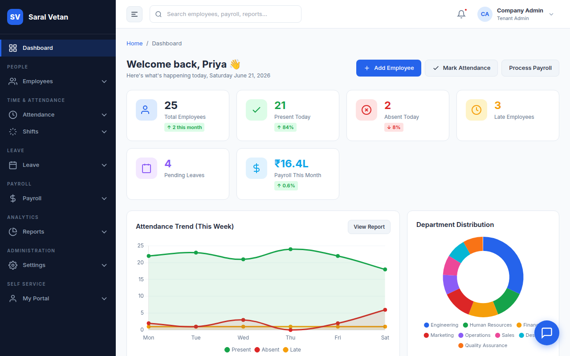The height and width of the screenshot is (356, 570).
Task: Focus the search employees input field
Action: (x=225, y=14)
